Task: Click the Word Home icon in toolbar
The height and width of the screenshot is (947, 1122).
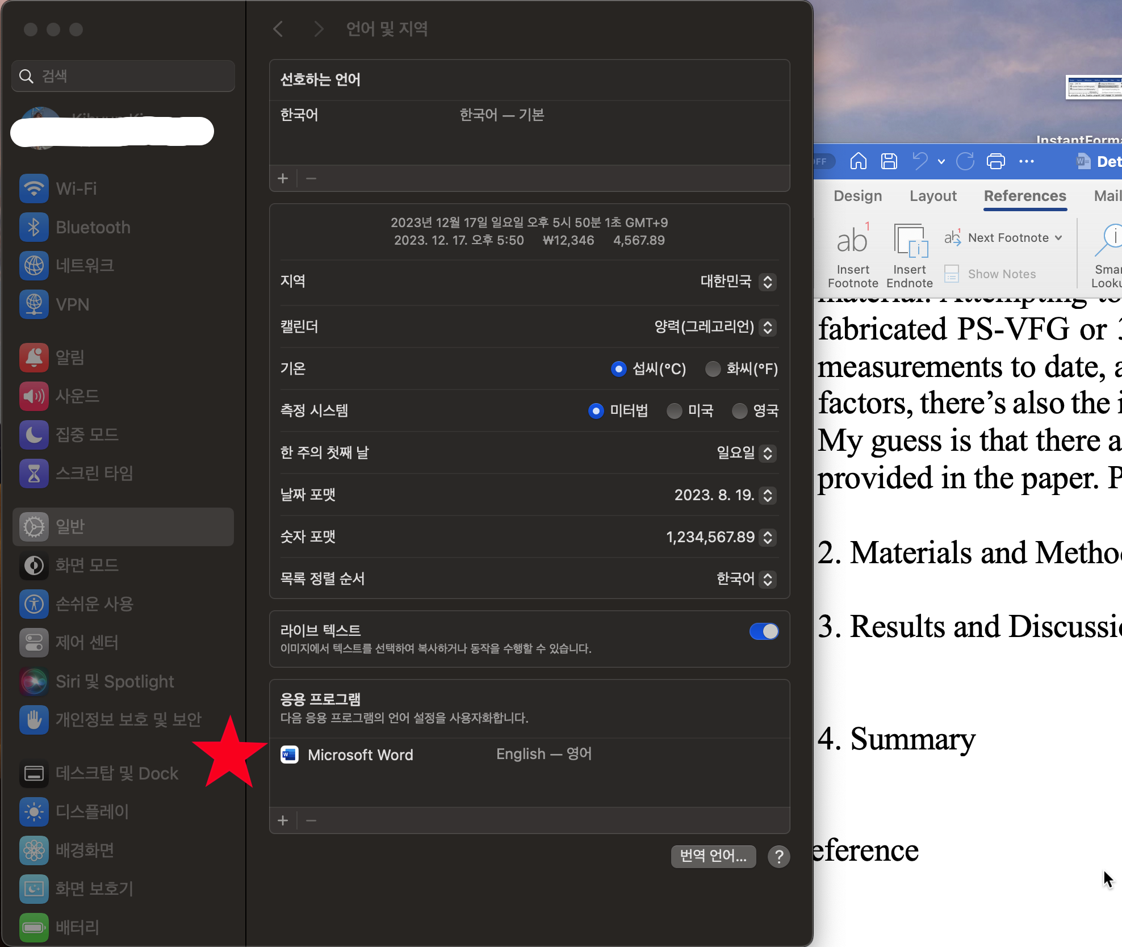Action: 858,162
